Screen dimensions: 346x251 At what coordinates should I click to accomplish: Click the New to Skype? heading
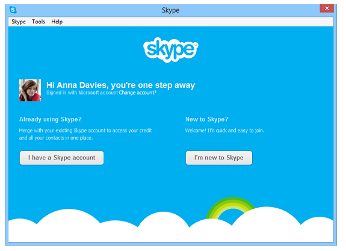tap(207, 119)
